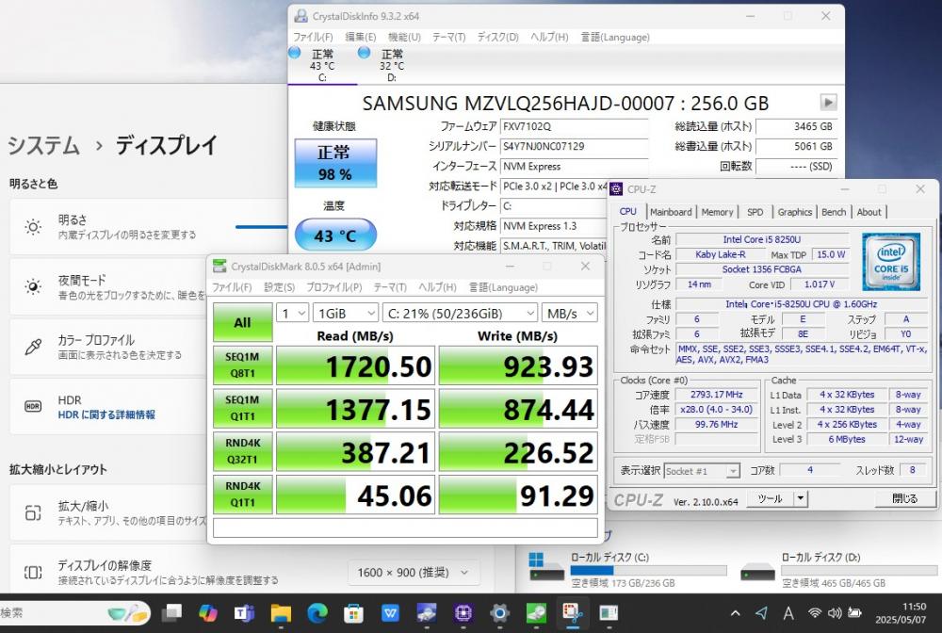
Task: Open volume speaker tray icon
Action: click(835, 613)
